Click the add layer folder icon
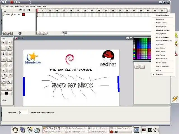 click(x=11, y=33)
